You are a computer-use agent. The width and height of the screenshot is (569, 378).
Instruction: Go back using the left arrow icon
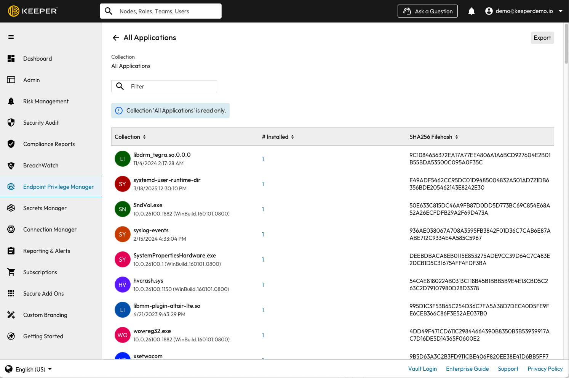pos(116,38)
